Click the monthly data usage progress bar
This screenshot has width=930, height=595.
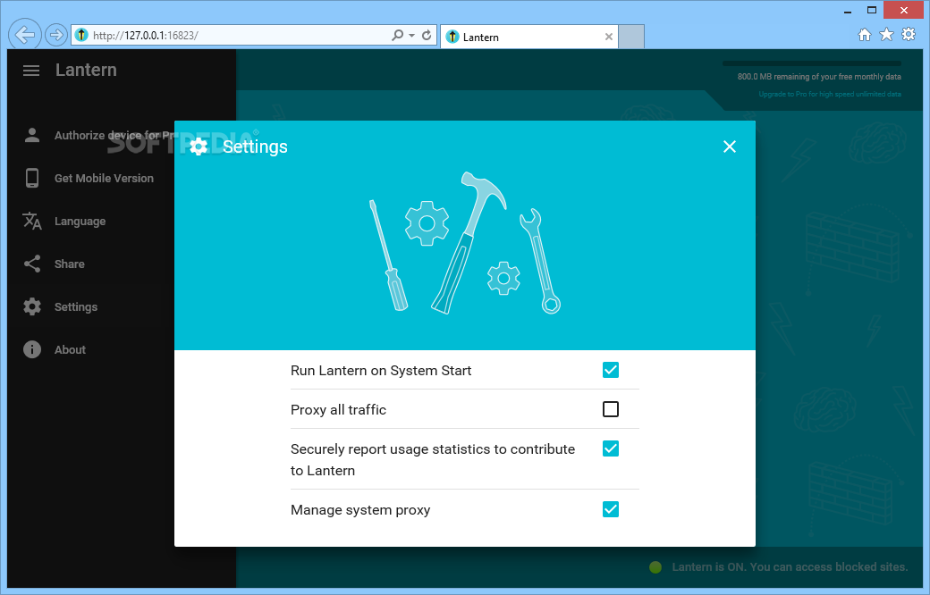[811, 63]
